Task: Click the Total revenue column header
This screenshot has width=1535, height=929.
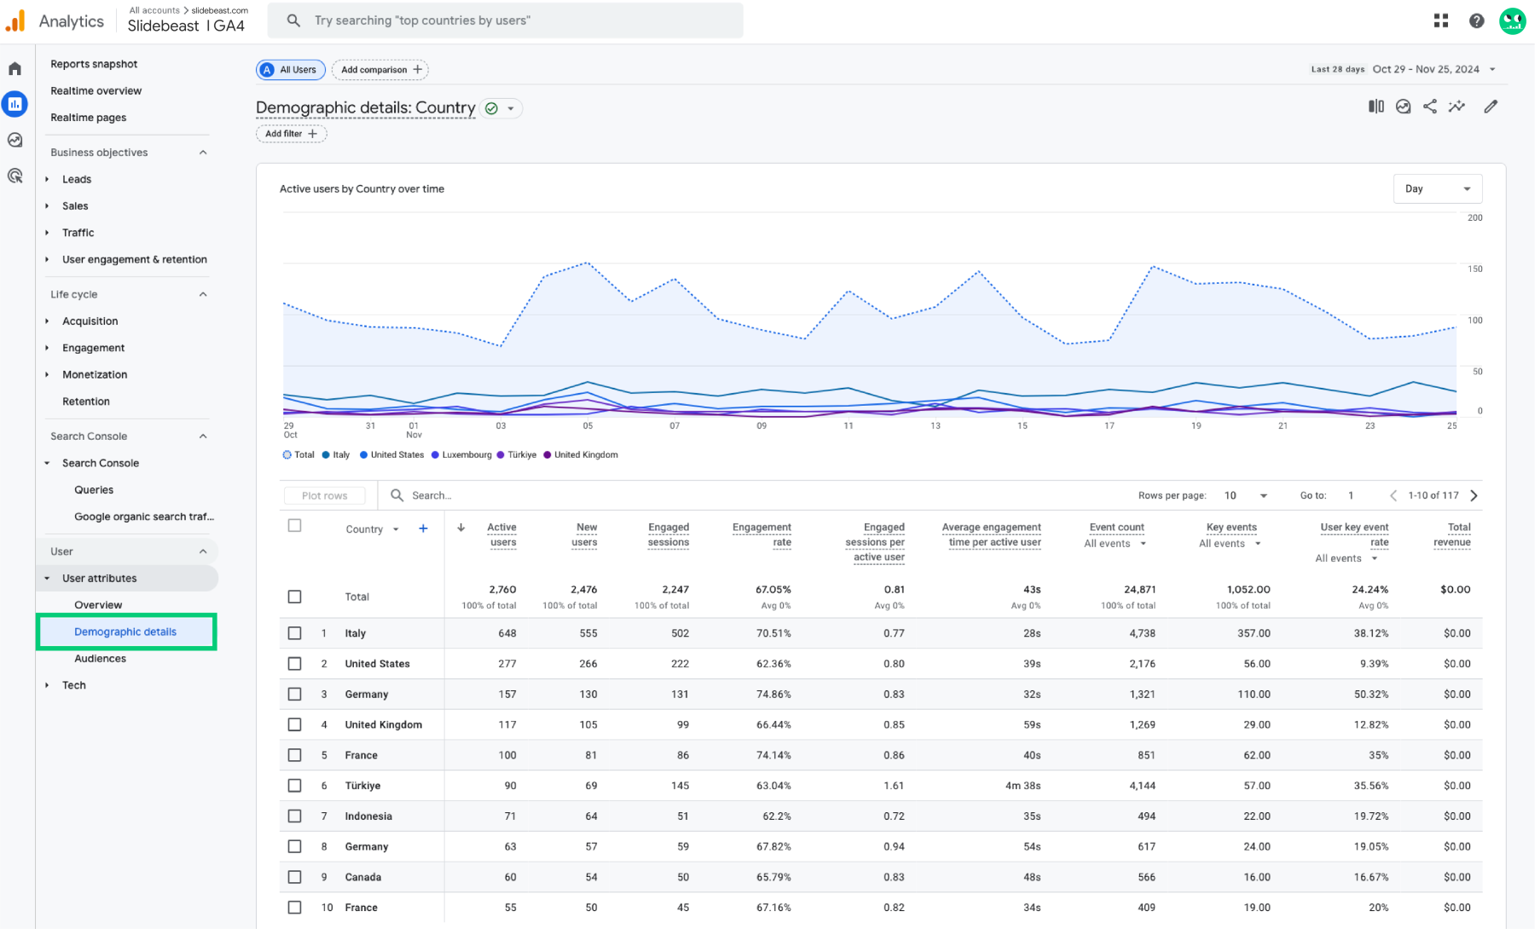Action: click(1452, 534)
